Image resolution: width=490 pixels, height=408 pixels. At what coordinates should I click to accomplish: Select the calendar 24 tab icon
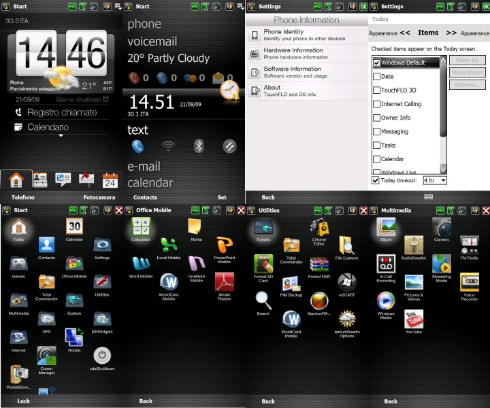point(110,180)
